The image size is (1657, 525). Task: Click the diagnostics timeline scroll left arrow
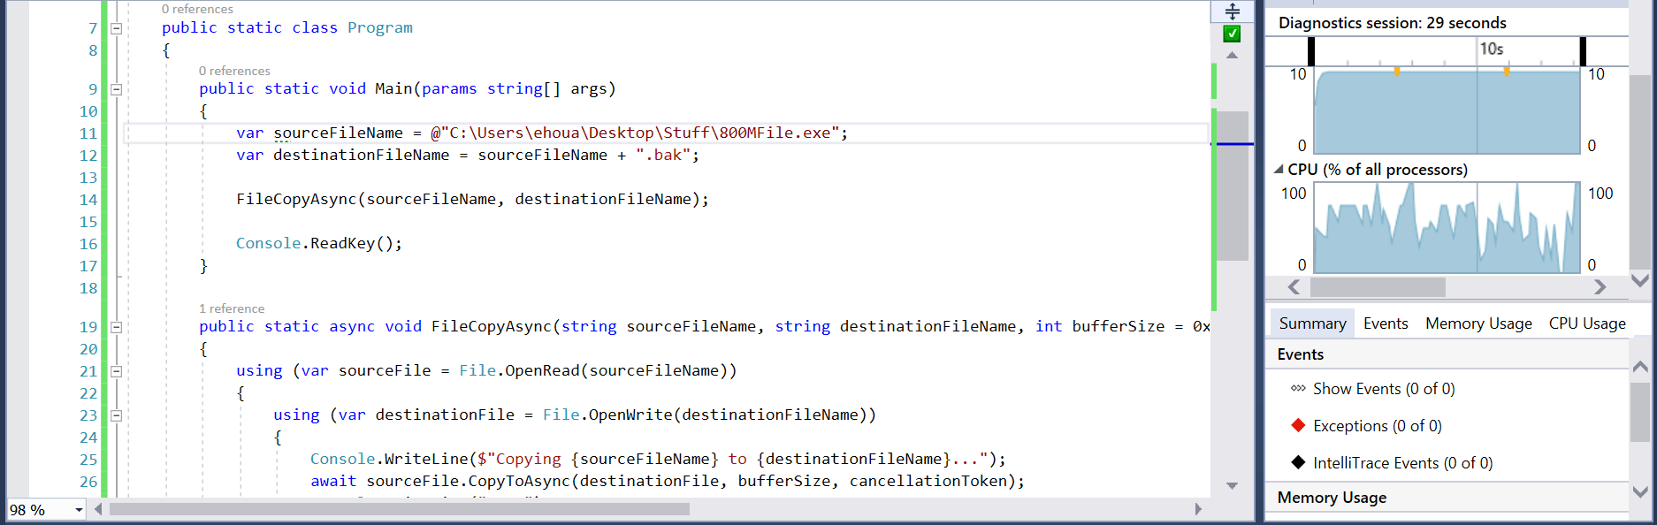1294,287
